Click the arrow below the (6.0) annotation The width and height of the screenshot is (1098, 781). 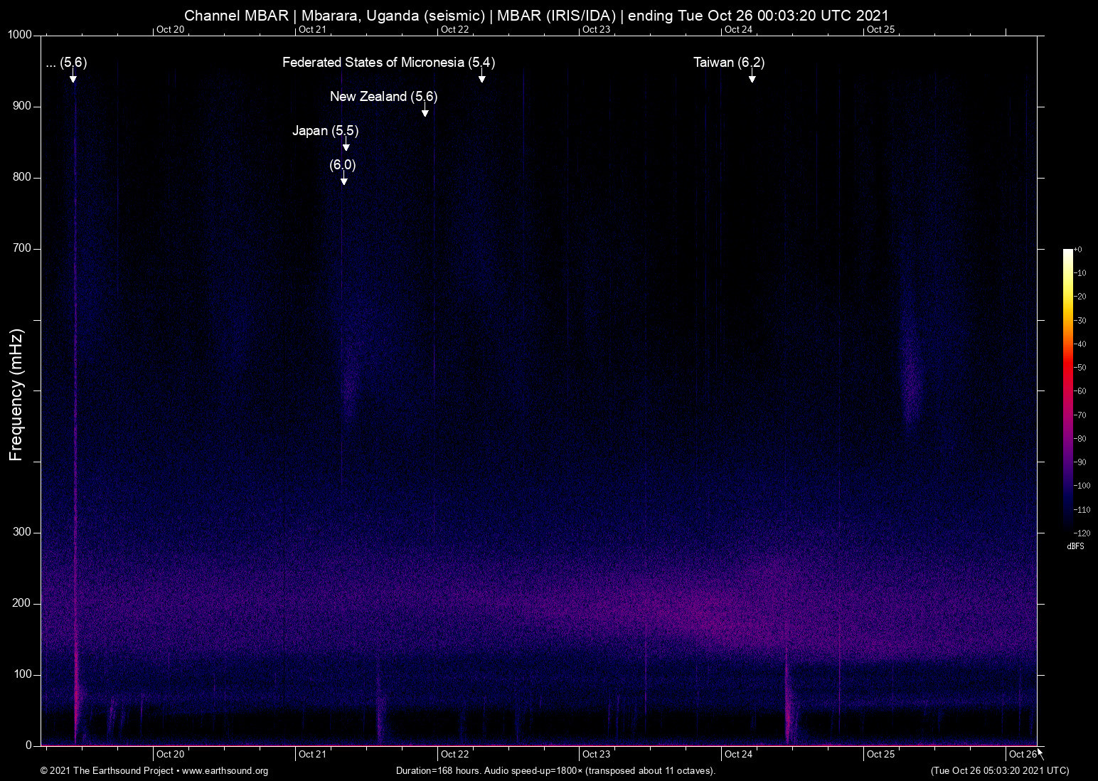(343, 179)
